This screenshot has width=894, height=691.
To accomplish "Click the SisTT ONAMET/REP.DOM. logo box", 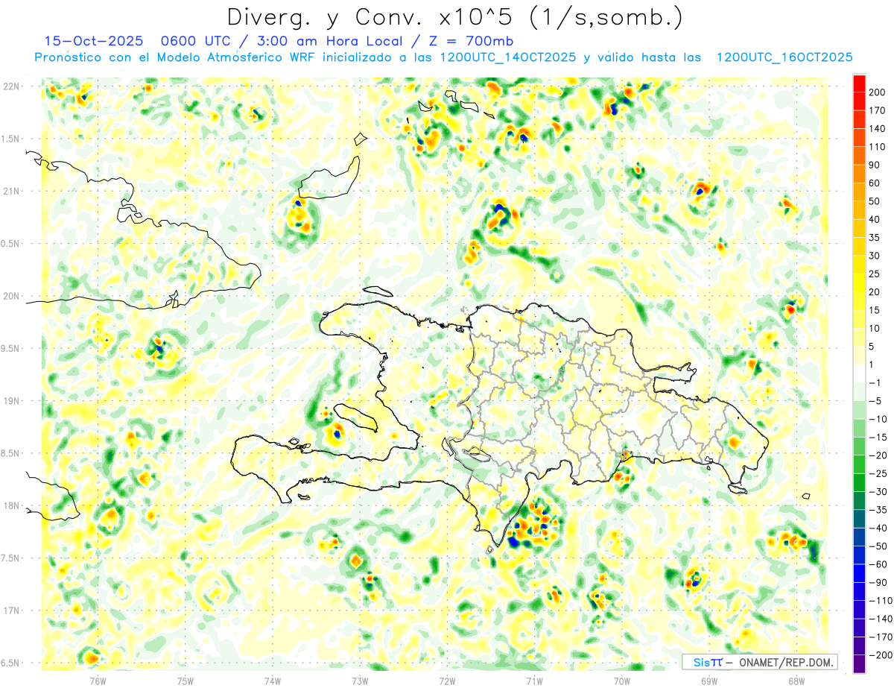I will pyautogui.click(x=759, y=662).
